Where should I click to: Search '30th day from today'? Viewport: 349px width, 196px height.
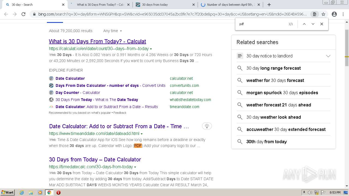266,142
